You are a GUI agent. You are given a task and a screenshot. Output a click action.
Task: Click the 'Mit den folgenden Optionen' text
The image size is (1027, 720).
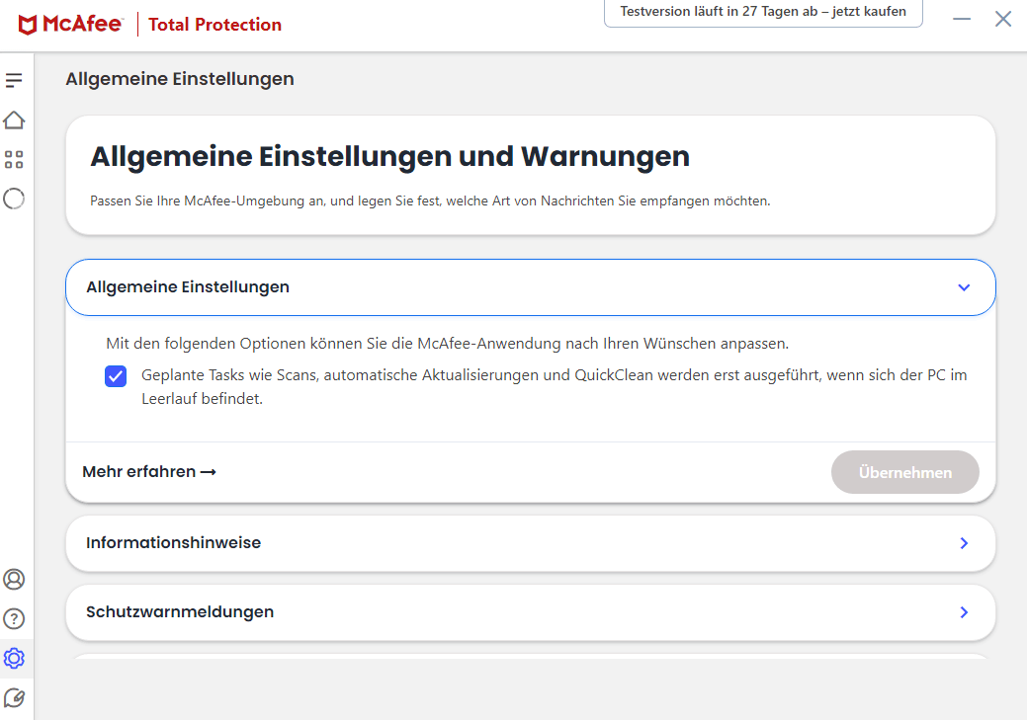(x=448, y=344)
